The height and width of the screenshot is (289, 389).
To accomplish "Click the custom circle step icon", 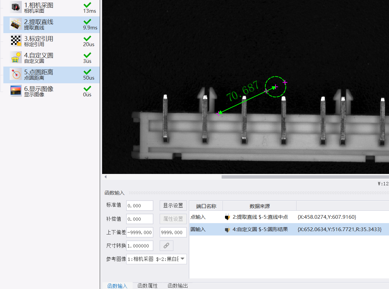I will [x=16, y=58].
